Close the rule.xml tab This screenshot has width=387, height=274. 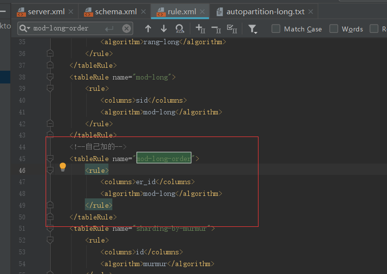coord(203,11)
